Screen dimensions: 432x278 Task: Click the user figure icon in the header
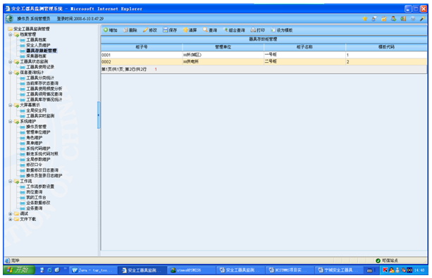pos(393,19)
